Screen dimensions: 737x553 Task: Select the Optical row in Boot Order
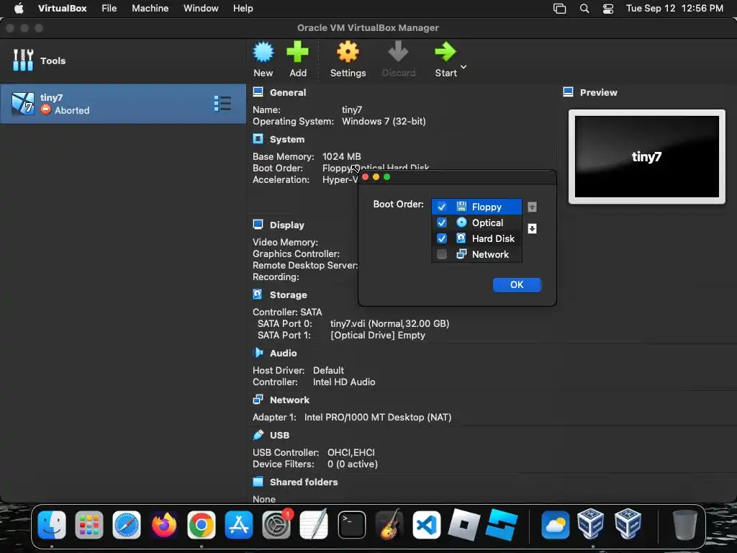pyautogui.click(x=476, y=222)
